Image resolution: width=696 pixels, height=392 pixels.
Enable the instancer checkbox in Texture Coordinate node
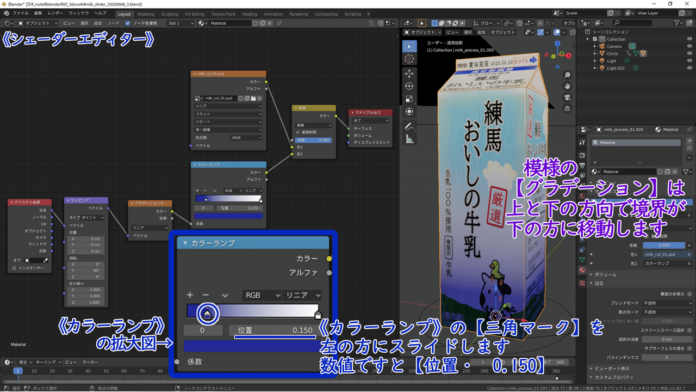pos(14,268)
